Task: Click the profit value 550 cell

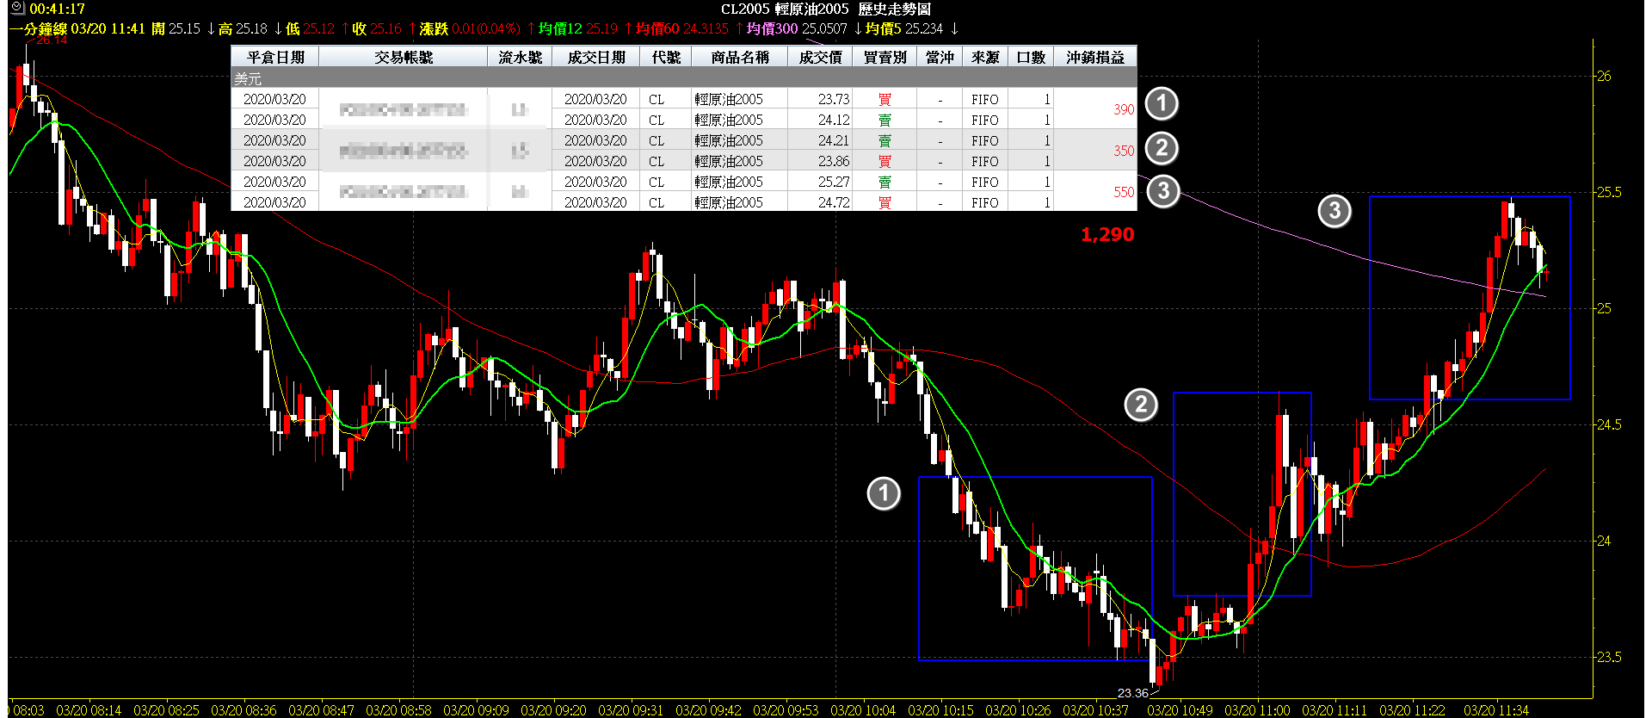Action: [1095, 192]
